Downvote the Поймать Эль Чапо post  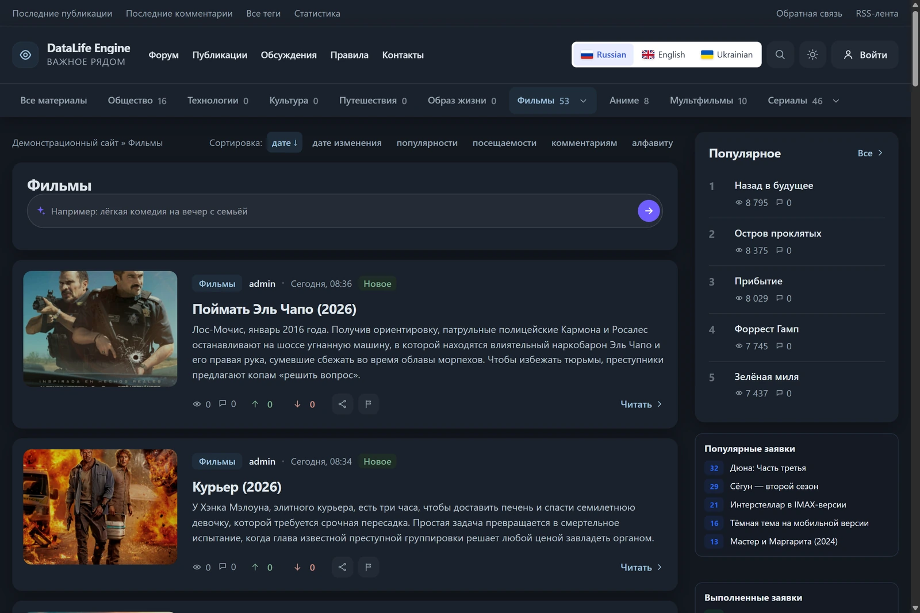pos(297,404)
